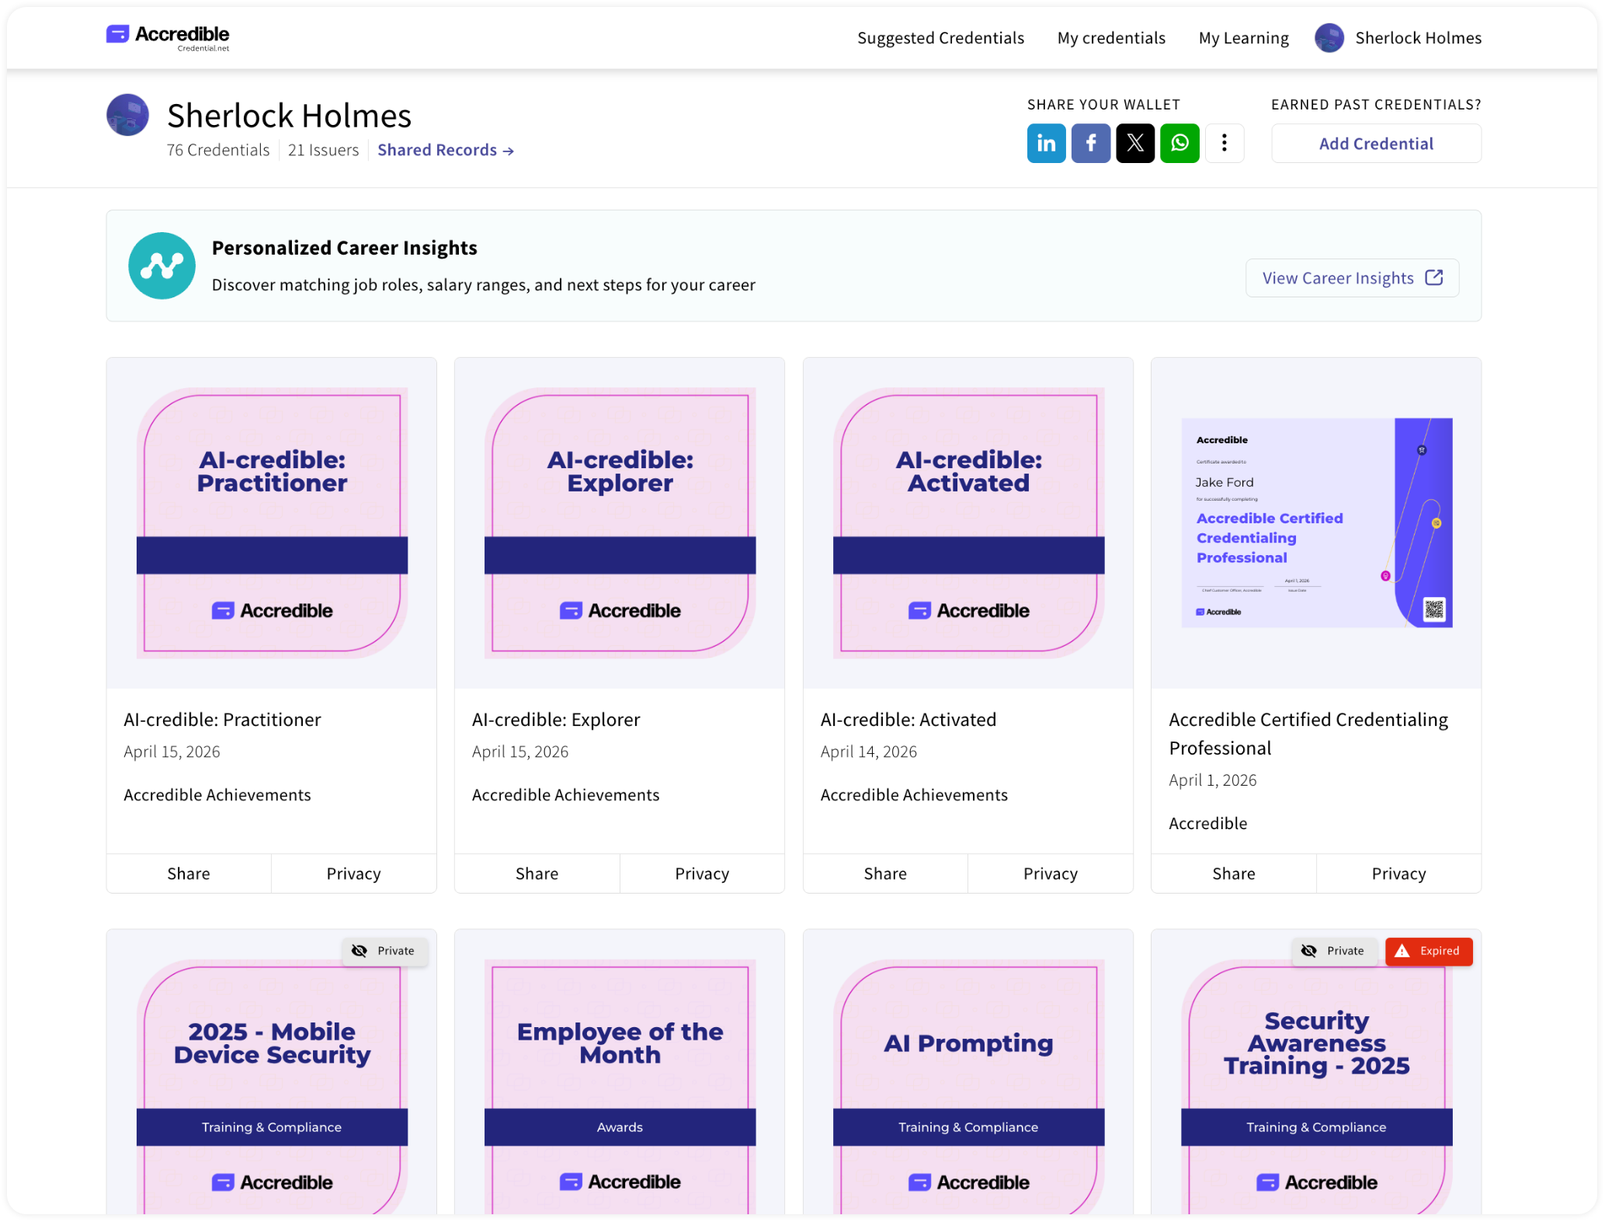Image resolution: width=1605 pixels, height=1222 pixels.
Task: Click Sherlock Holmes avatar in top navigation
Action: pyautogui.click(x=1329, y=38)
